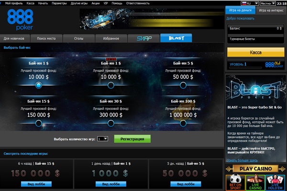
Task: Open the Параметры menu
Action: [x=59, y=3]
